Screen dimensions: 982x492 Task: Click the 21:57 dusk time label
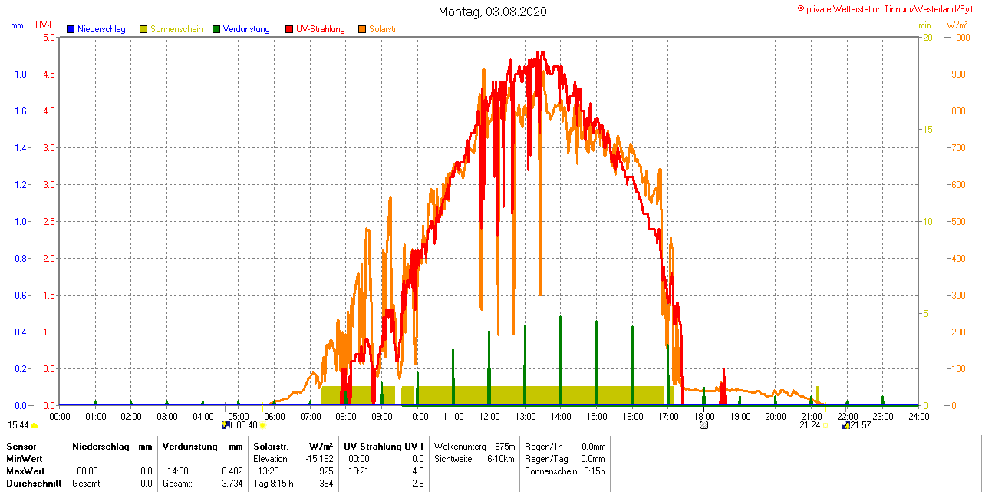tap(861, 424)
